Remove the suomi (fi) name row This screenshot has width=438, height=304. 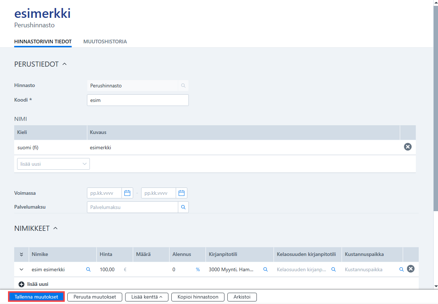(x=408, y=147)
